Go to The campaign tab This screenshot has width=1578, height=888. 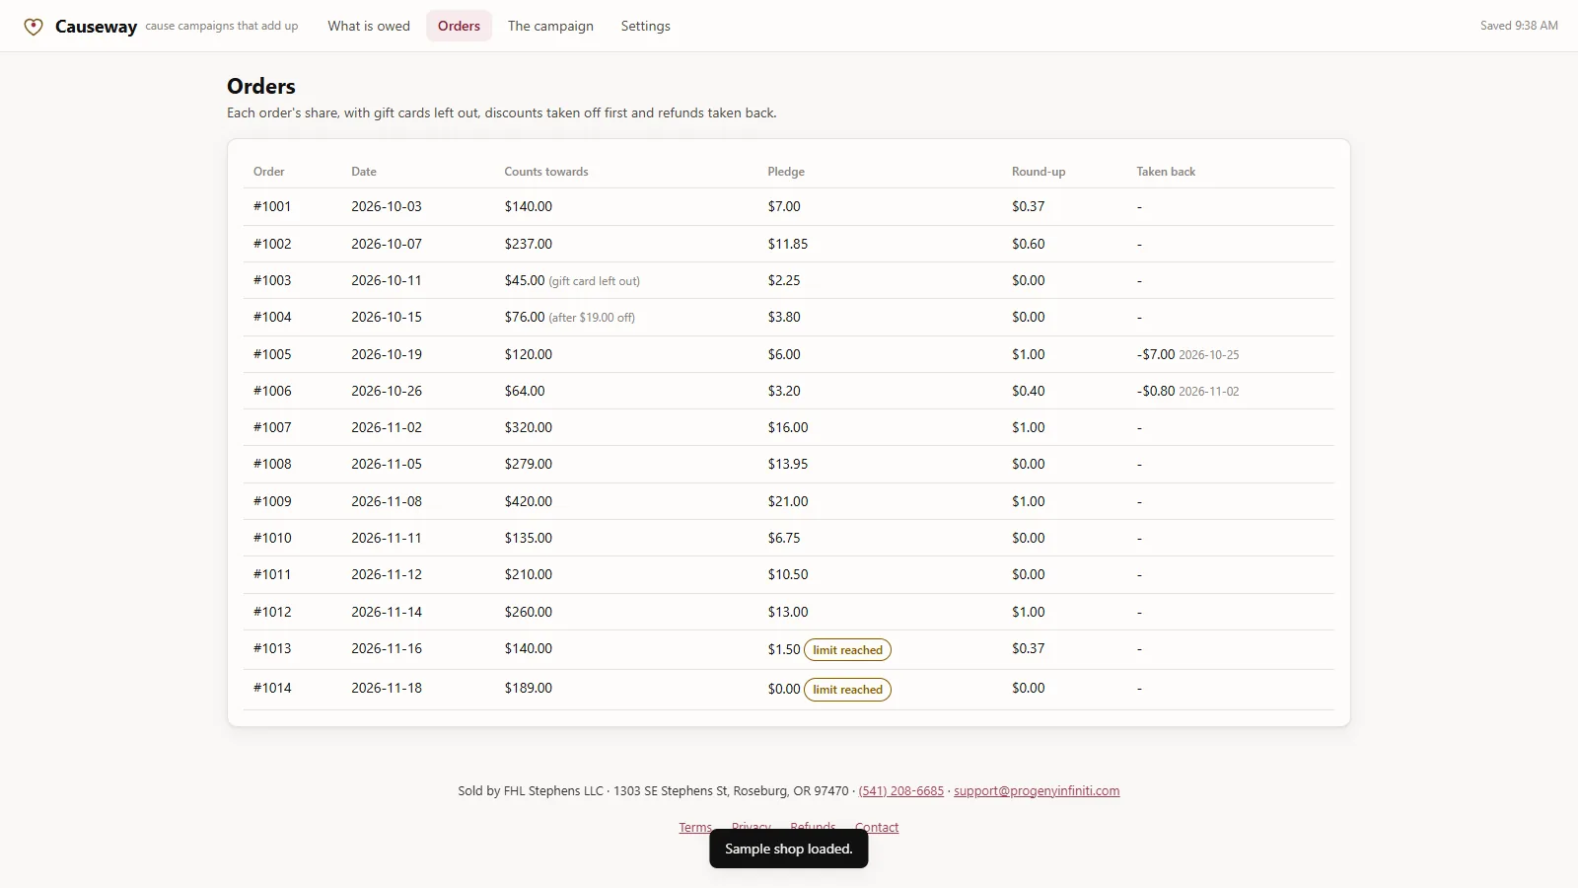pyautogui.click(x=550, y=26)
